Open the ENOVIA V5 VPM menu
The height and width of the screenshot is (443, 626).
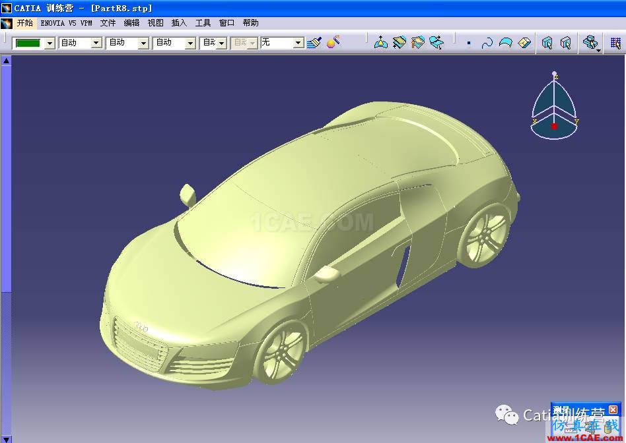click(66, 23)
